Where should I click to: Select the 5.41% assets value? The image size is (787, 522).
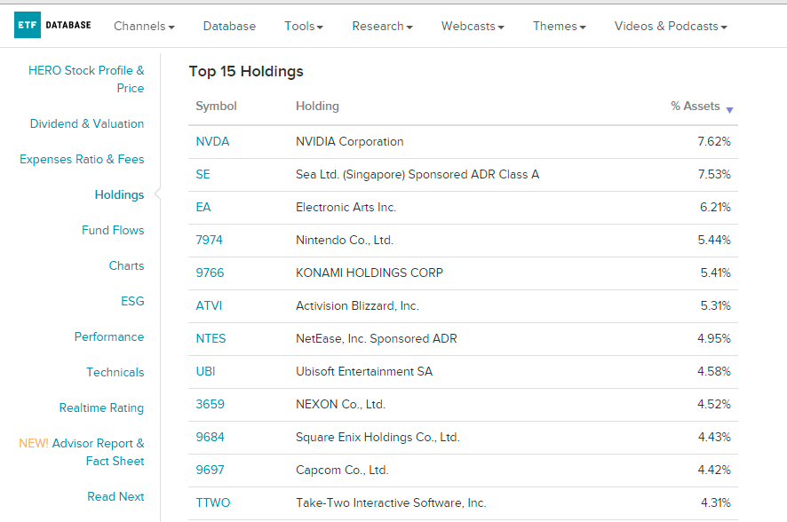coord(716,273)
